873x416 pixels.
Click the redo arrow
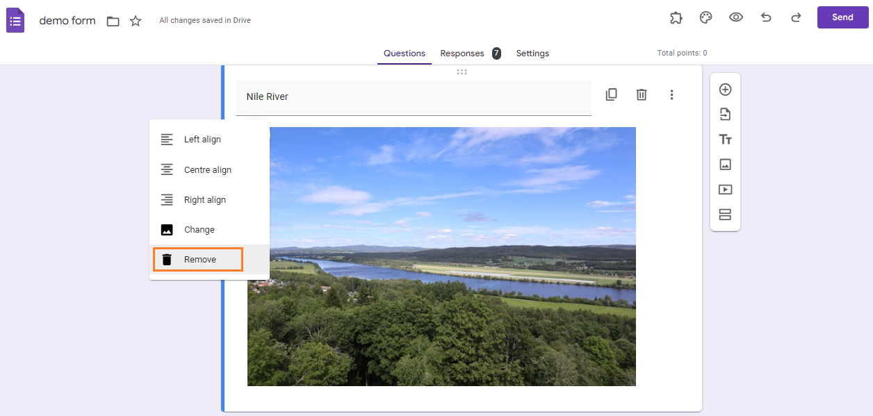tap(796, 18)
